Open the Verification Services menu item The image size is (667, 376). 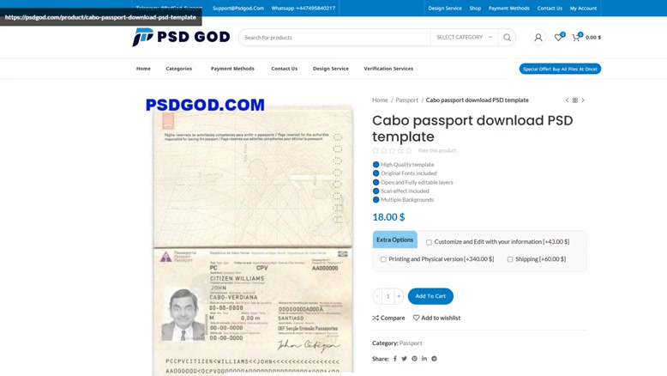coord(388,69)
